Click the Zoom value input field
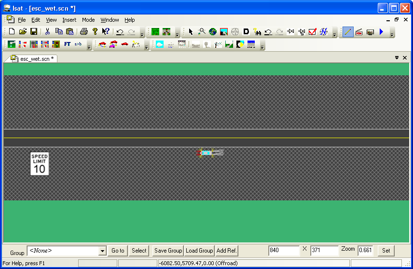 pyautogui.click(x=365, y=251)
